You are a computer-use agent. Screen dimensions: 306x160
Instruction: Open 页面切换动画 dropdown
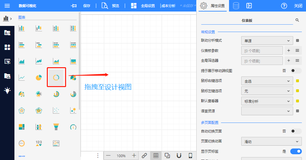pos(271,141)
